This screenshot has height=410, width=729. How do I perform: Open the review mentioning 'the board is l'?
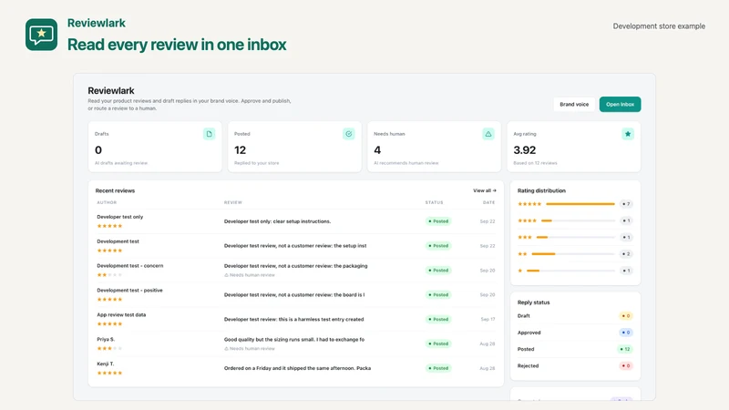294,294
